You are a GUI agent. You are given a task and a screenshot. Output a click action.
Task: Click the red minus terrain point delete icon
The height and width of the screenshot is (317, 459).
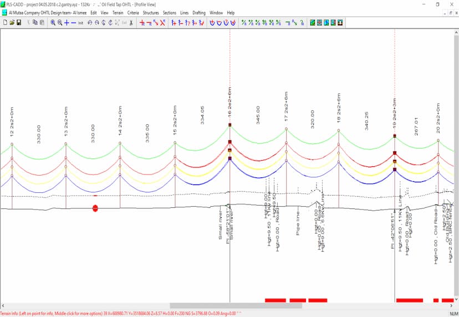(x=149, y=23)
